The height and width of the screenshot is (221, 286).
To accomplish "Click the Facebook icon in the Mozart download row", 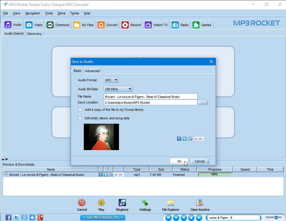I will point(101,174).
